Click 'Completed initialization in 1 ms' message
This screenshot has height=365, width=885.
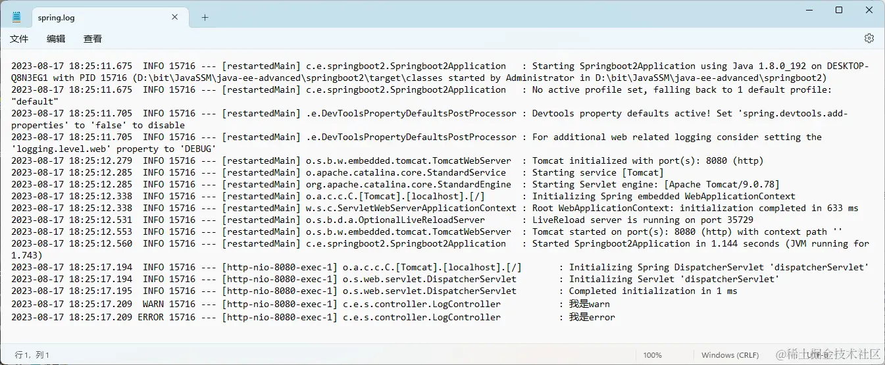pos(653,291)
